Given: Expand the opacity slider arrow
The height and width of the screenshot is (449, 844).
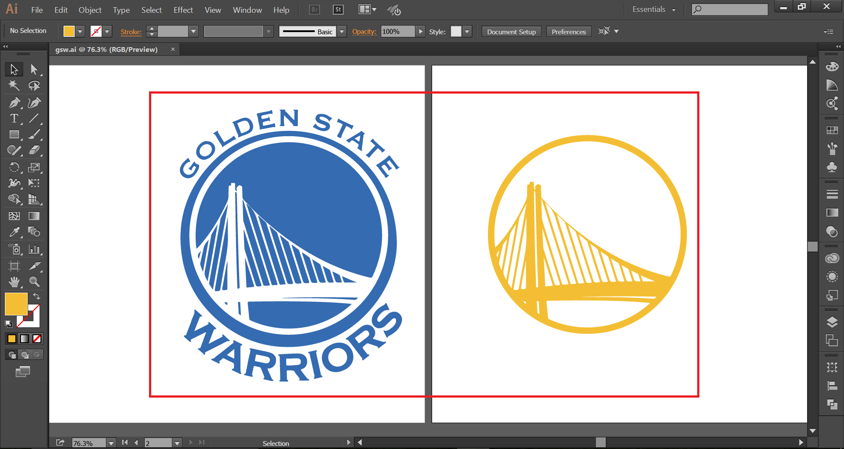Looking at the screenshot, I should click(x=420, y=32).
